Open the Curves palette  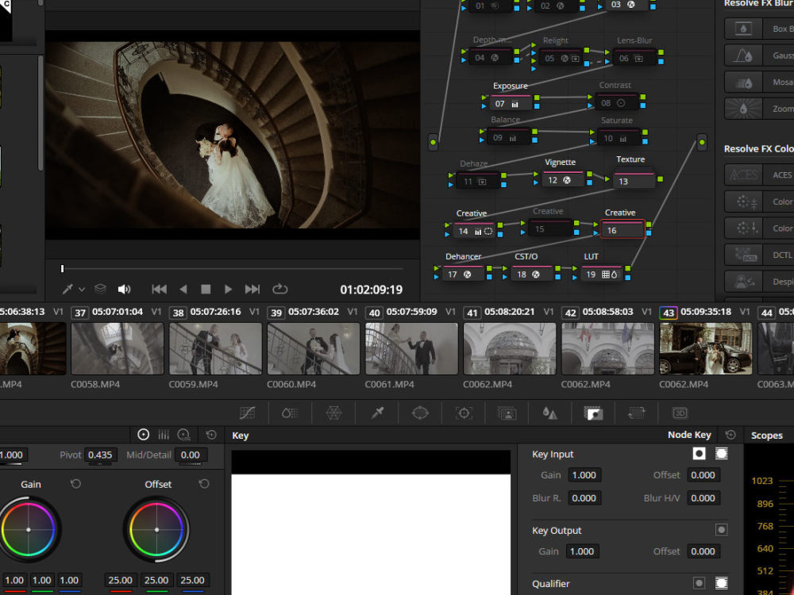pyautogui.click(x=247, y=413)
